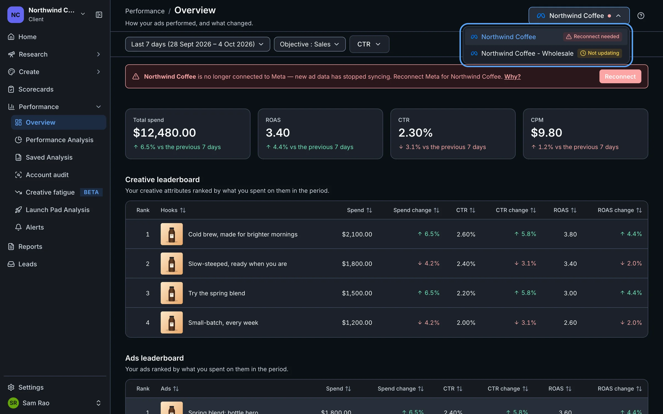This screenshot has width=663, height=414.
Task: Open Creative fatigue beta page
Action: tap(59, 192)
